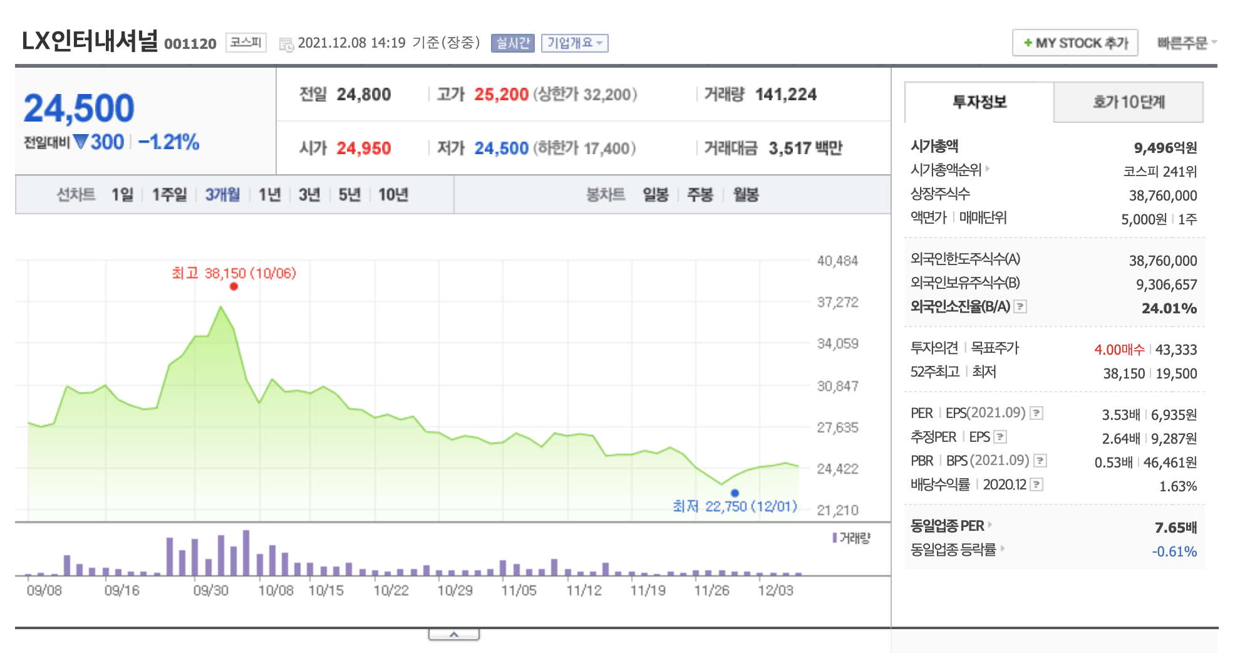
Task: Select the 10년 line chart period
Action: [x=393, y=194]
